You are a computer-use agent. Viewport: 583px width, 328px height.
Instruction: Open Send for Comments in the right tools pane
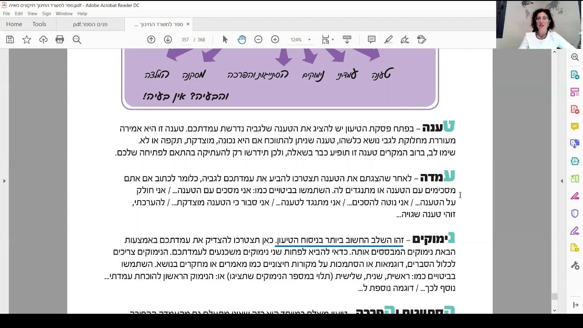575,248
